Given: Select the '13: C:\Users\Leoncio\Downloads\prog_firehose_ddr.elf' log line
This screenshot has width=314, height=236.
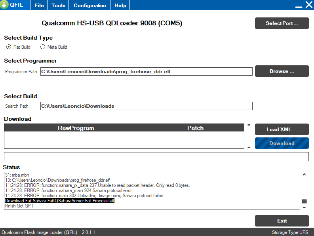Looking at the screenshot, I should (57, 180).
